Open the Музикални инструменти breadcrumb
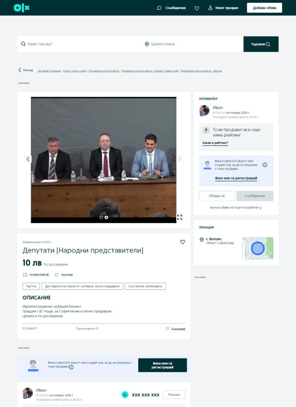Viewport: 296px width, 407px height. (104, 71)
